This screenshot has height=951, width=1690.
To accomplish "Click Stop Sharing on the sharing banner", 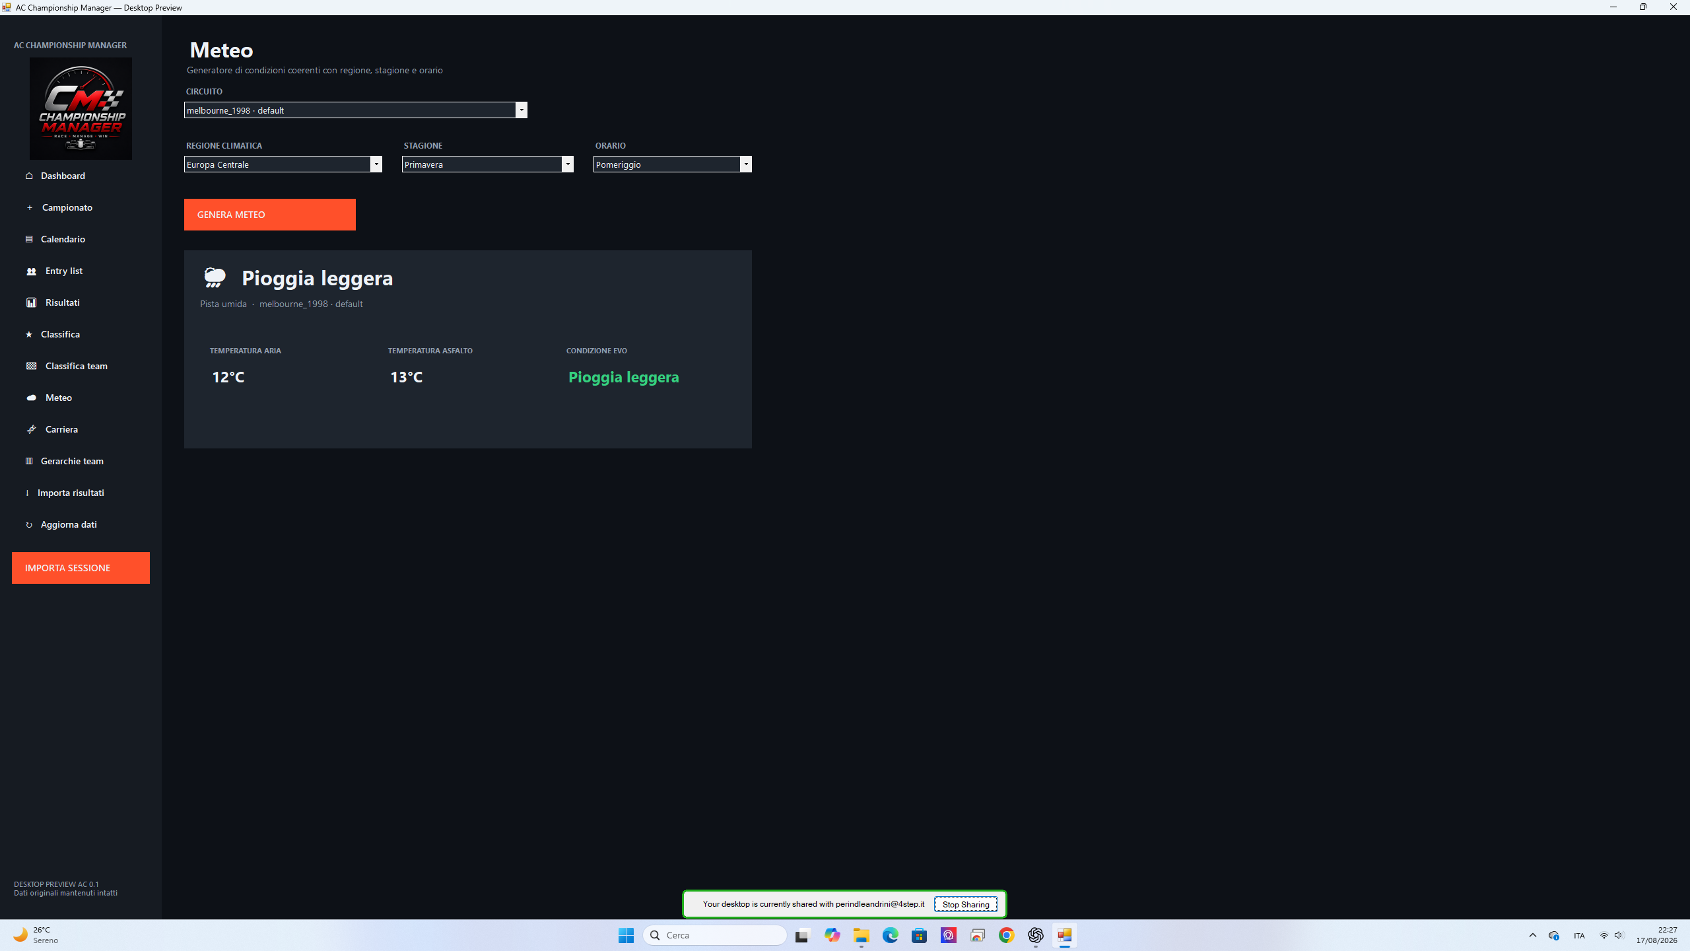I will (966, 904).
